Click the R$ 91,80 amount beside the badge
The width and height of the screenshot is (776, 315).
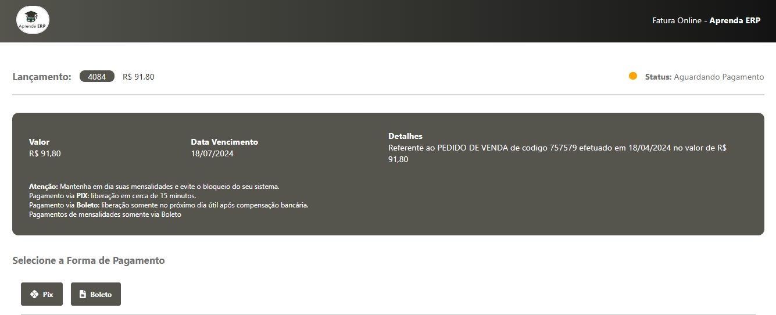(138, 77)
